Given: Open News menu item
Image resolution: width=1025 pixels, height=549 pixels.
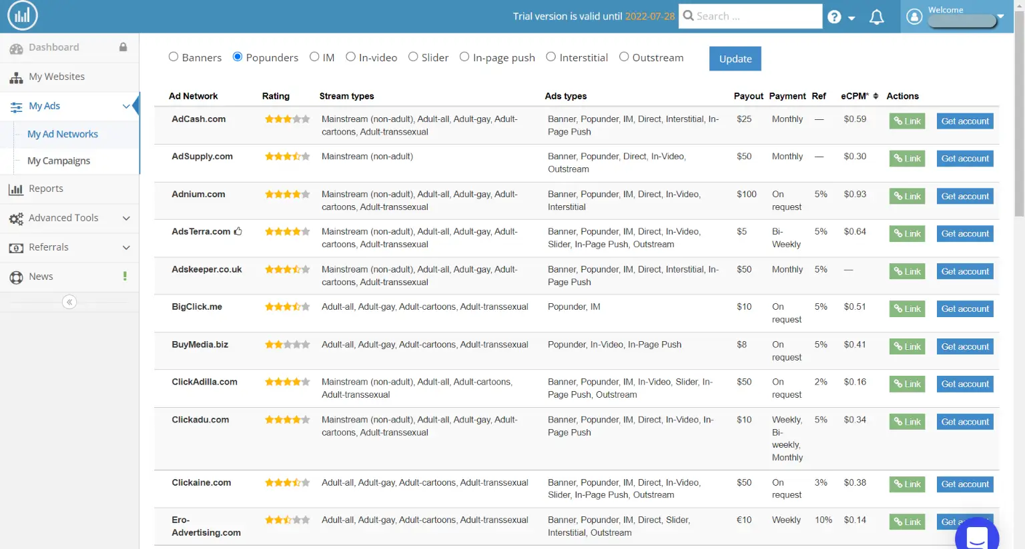Looking at the screenshot, I should tap(69, 277).
